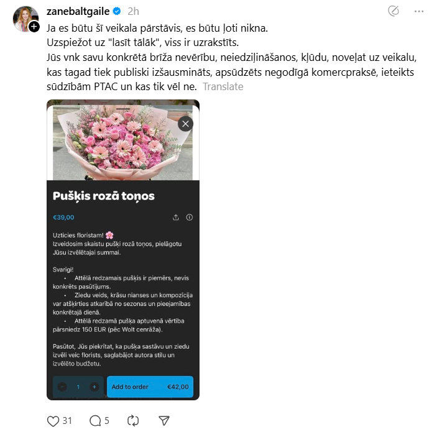Close the product view with the X button
Viewport: 432px width, 432px height.
coord(185,124)
